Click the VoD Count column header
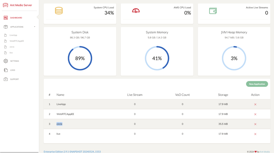Viewport: 274px width, 153px height. pos(182,95)
